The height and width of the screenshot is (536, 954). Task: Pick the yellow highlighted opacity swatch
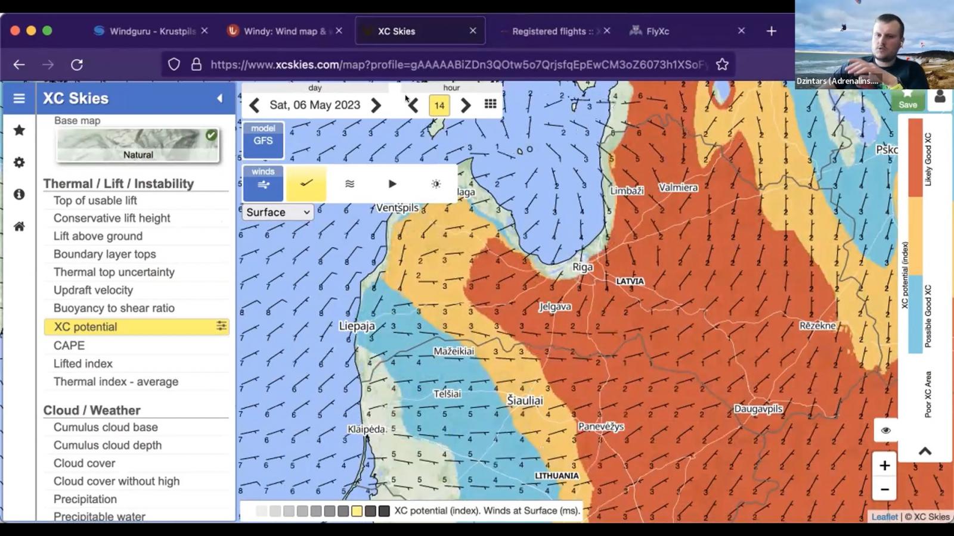(357, 511)
